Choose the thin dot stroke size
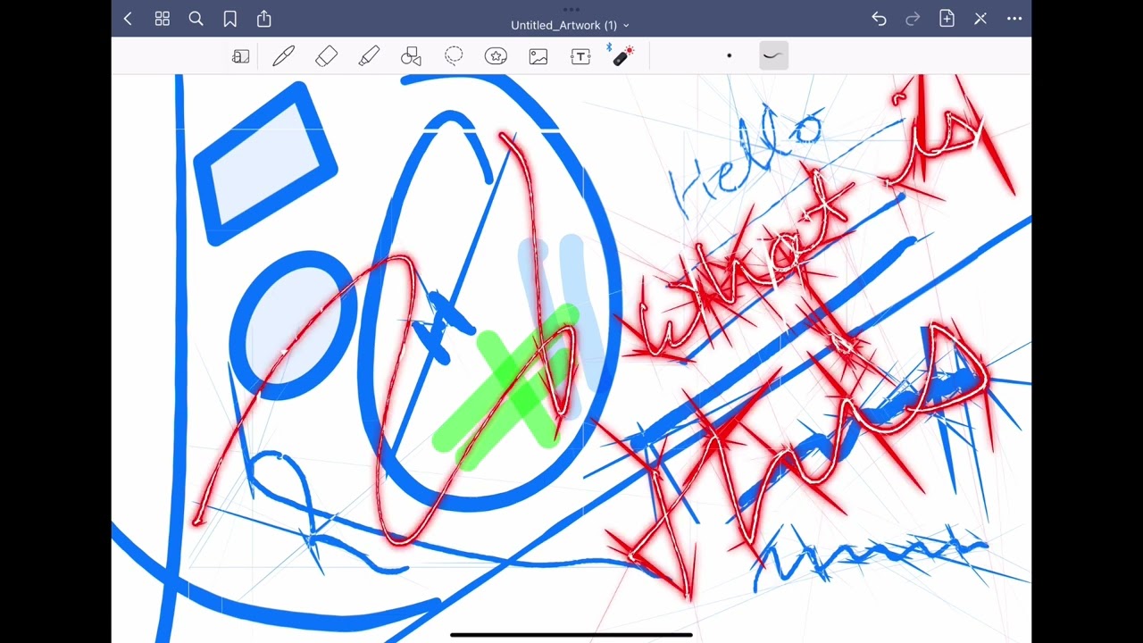Image resolution: width=1143 pixels, height=643 pixels. pyautogui.click(x=729, y=55)
